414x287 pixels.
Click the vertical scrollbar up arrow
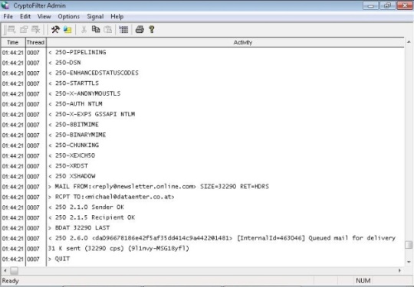(409, 42)
